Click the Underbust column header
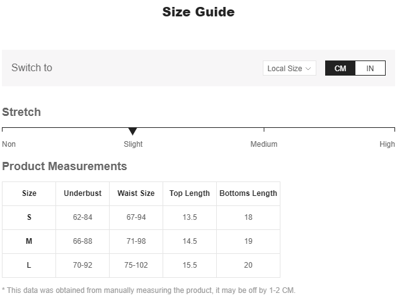 83,193
